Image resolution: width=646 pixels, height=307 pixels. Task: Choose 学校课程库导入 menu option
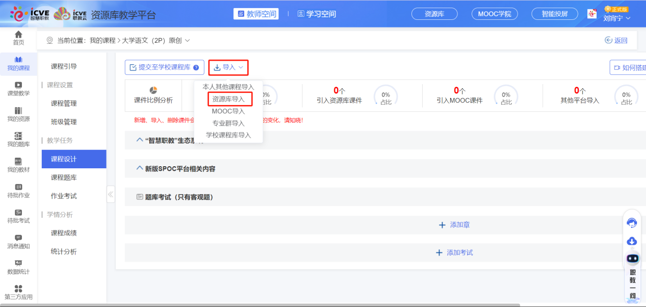click(228, 135)
